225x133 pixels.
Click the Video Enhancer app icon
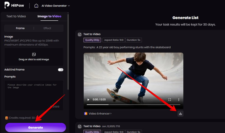coord(86,113)
